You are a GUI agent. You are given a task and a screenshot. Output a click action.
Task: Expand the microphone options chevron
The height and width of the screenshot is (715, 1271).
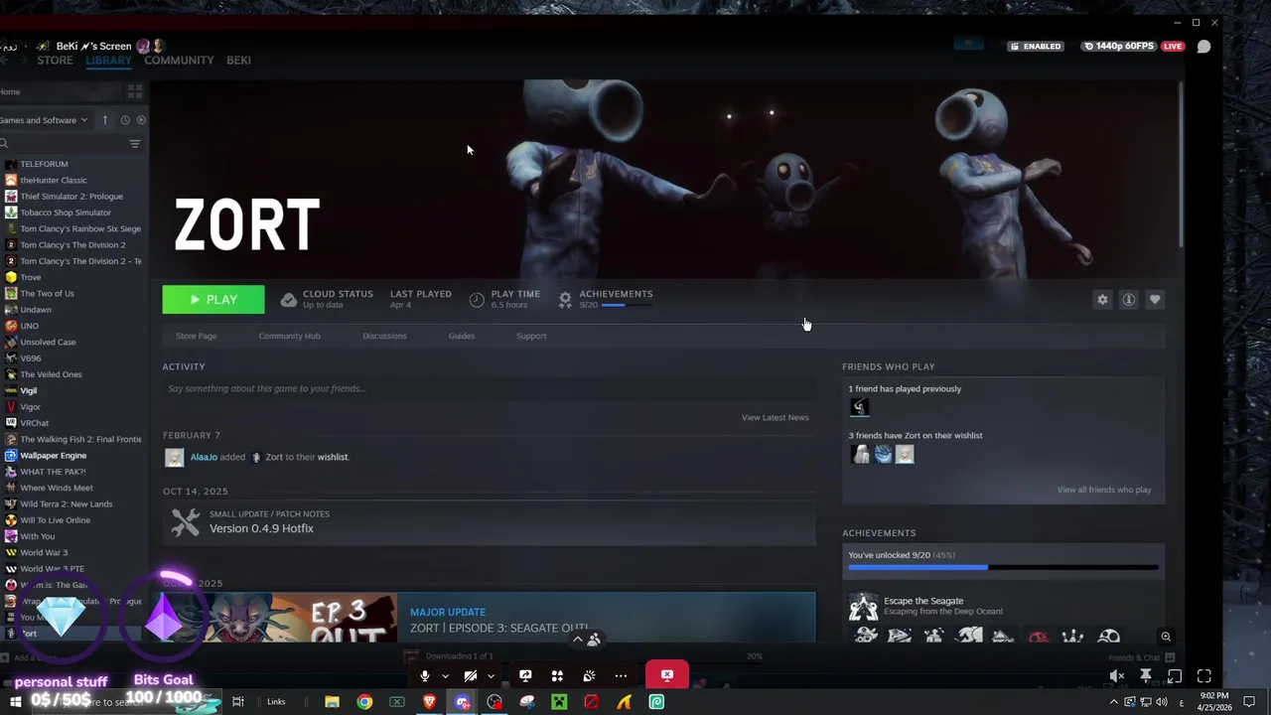445,676
